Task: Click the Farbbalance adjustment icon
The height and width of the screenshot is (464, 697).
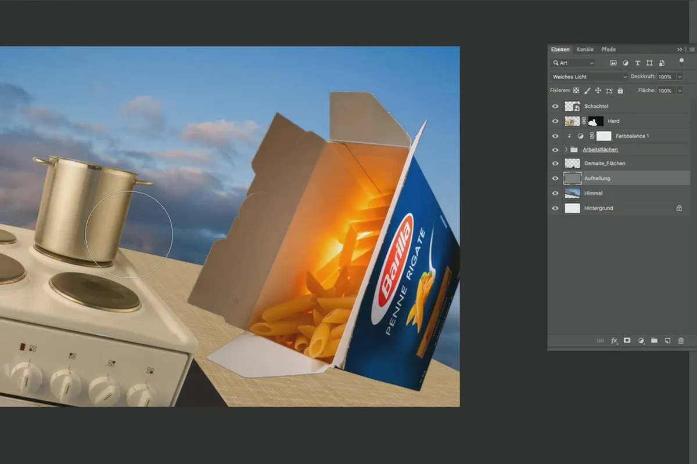Action: [580, 136]
